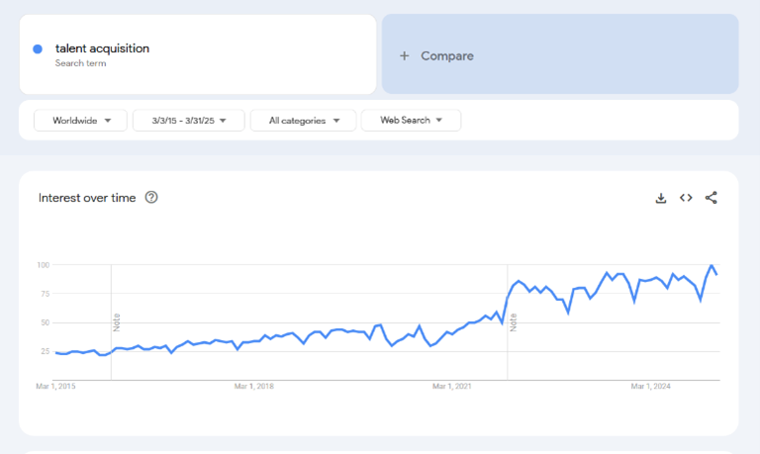Click the Mar 1, 2024 axis label
This screenshot has width=760, height=454.
[x=650, y=386]
